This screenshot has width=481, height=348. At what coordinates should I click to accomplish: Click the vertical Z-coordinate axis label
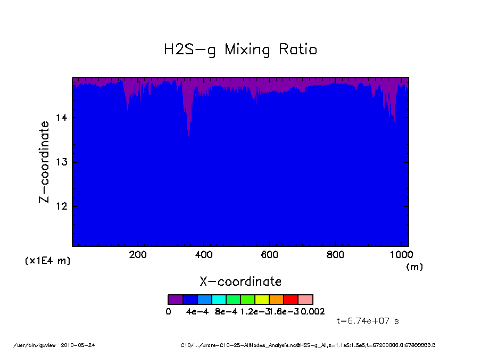45,162
